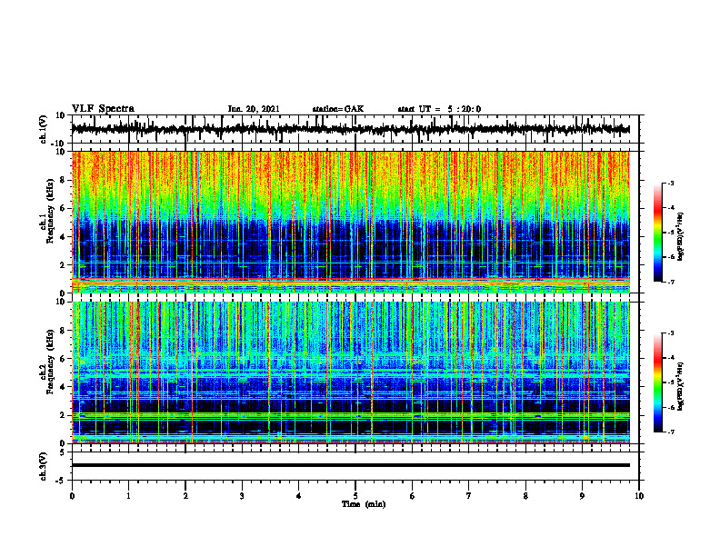The image size is (720, 556).
Task: Click the "-3" tick of ch.1 color bar
Action: point(671,184)
